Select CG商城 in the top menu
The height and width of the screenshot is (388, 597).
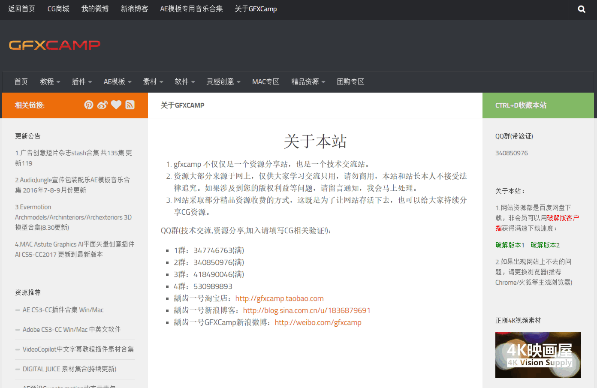58,9
